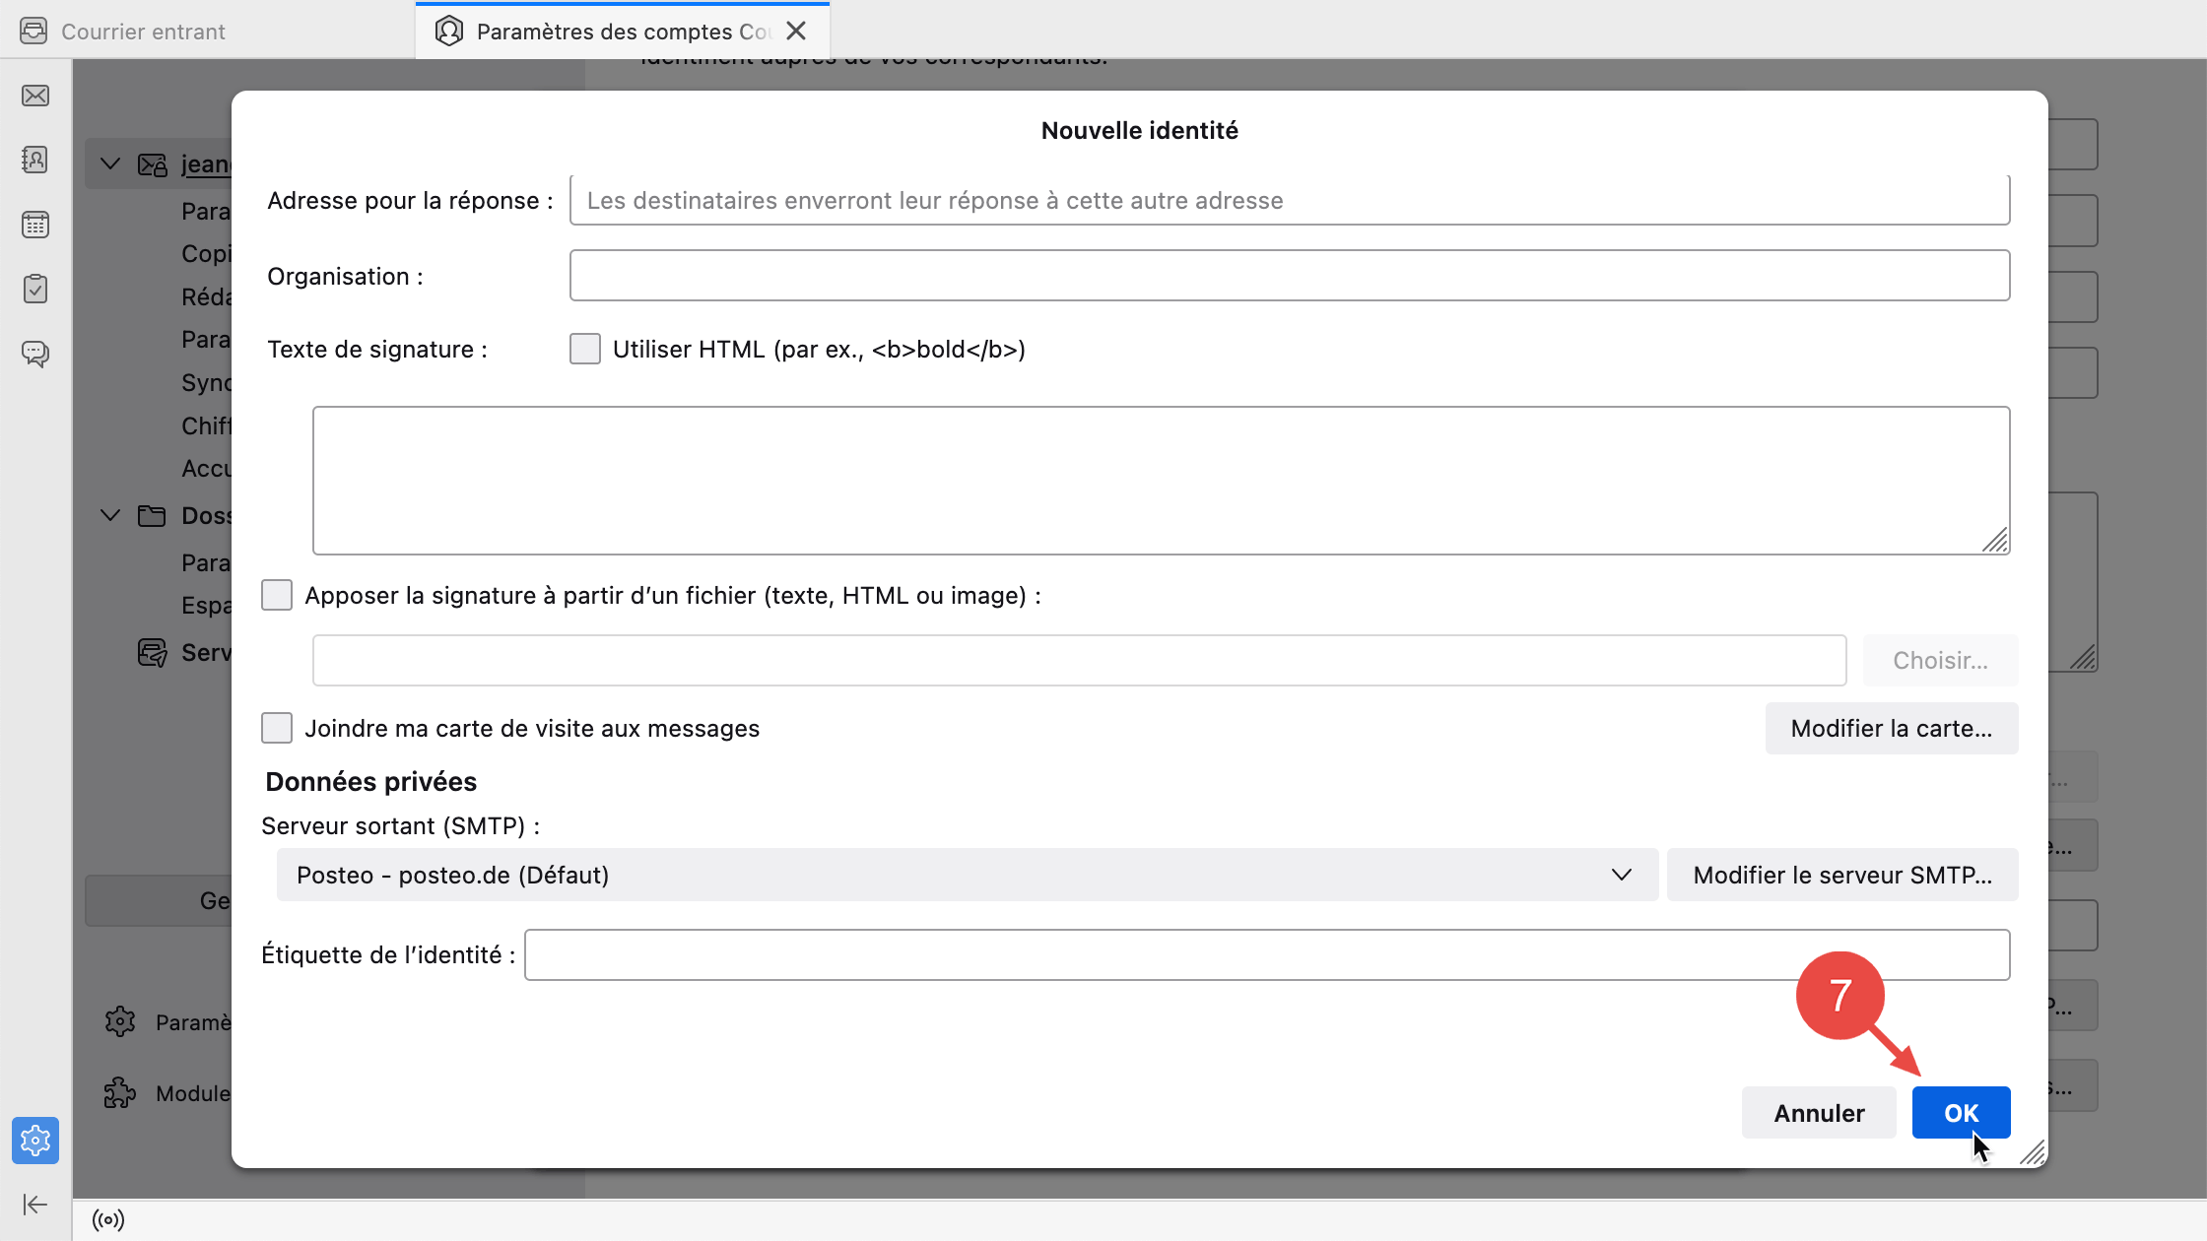Collapse the jean account tree chevron
This screenshot has height=1241, width=2207.
click(110, 163)
